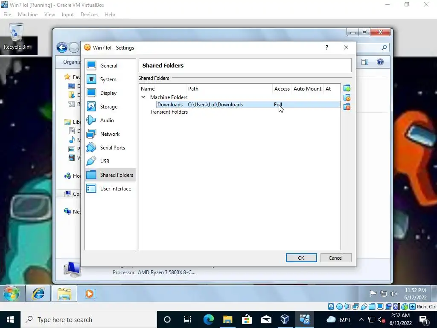Toggle the Explorer preview pane icon
The height and width of the screenshot is (328, 437).
point(365,62)
